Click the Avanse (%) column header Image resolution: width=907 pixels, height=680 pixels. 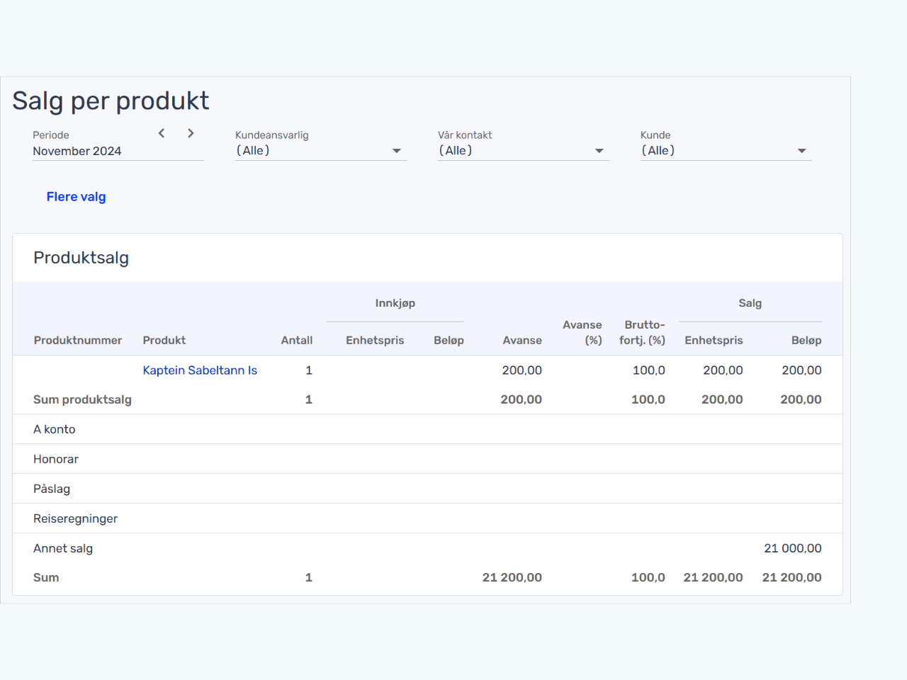(x=582, y=332)
